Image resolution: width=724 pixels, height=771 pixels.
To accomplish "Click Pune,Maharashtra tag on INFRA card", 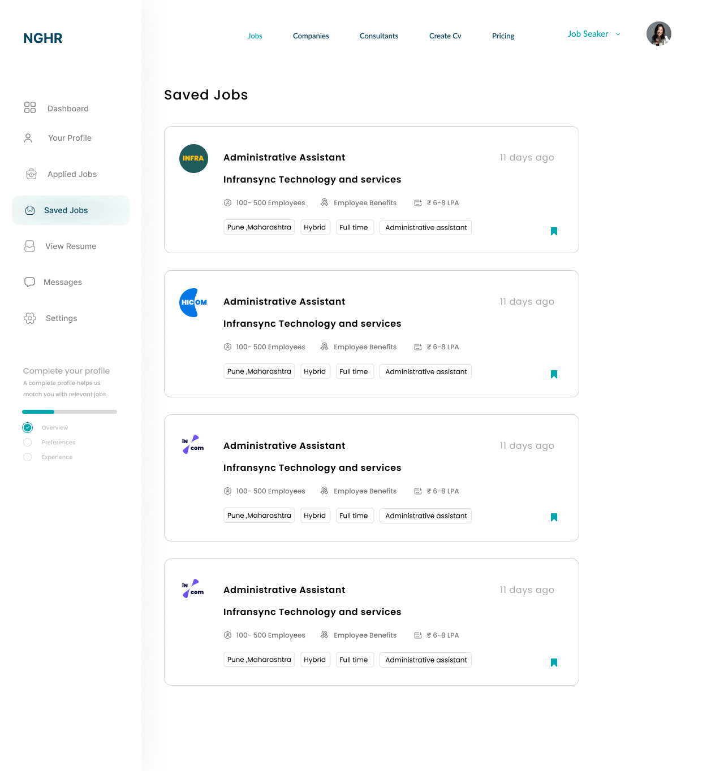I will coord(259,227).
